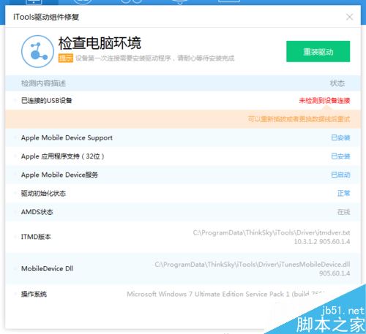
Task: Select the Apple Mobile Device服务 row
Action: tap(183, 175)
